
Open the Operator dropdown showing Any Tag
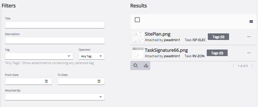(92, 56)
